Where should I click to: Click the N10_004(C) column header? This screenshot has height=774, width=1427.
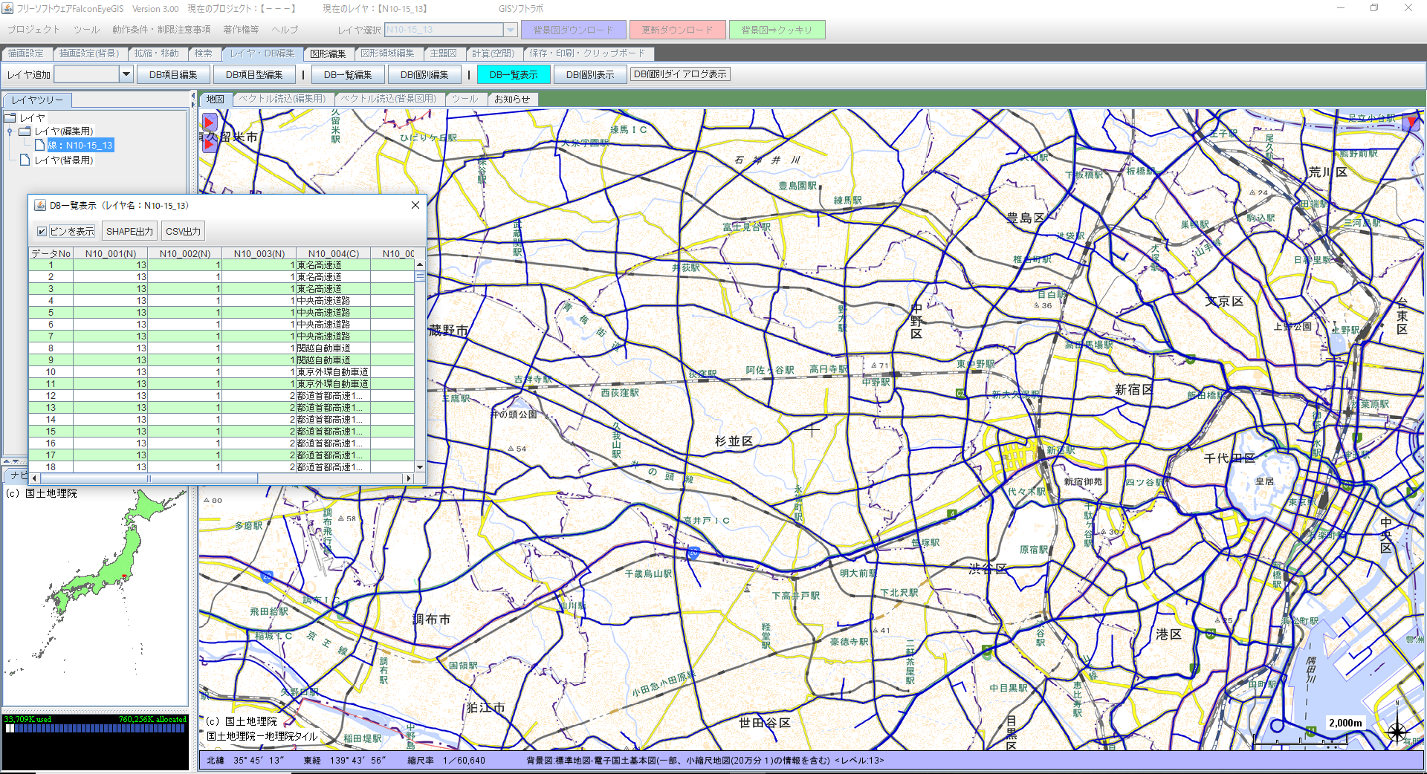click(334, 253)
